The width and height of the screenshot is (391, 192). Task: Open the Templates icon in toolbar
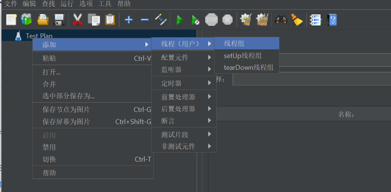[26, 19]
